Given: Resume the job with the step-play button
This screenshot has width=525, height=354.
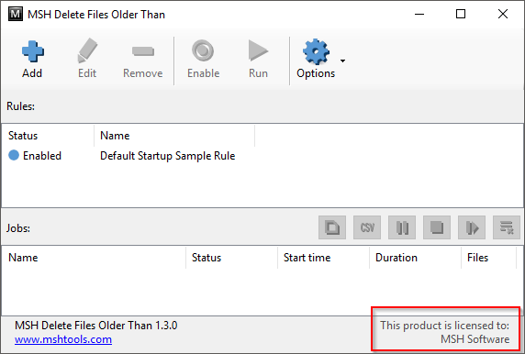Looking at the screenshot, I should coord(472,227).
